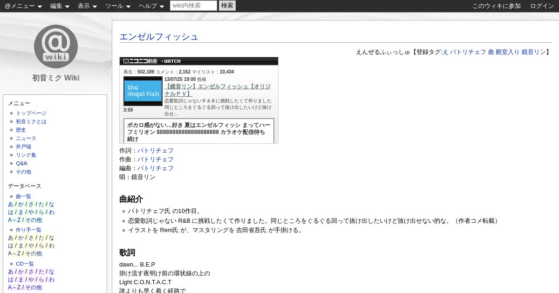Click the ログイン link
The width and height of the screenshot is (559, 293).
(x=542, y=6)
